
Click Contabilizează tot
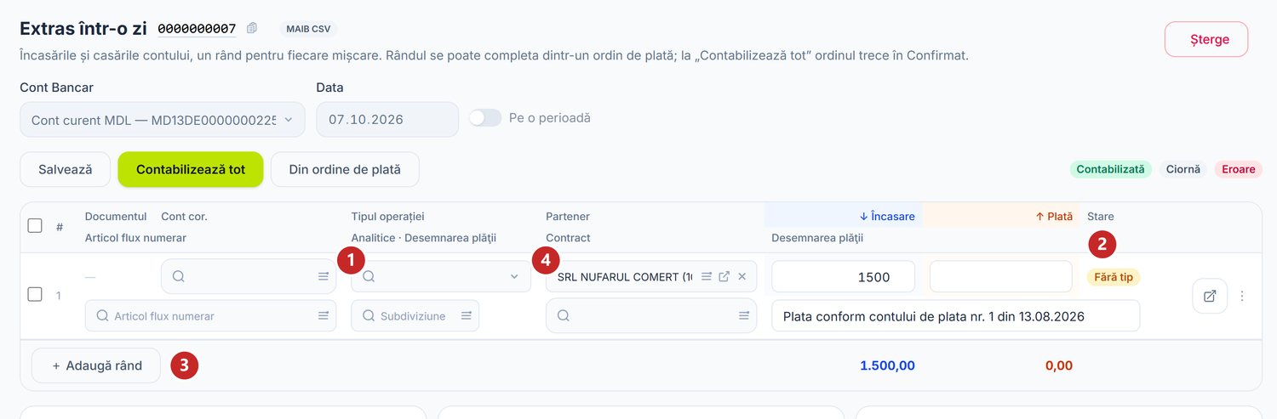[x=191, y=169]
